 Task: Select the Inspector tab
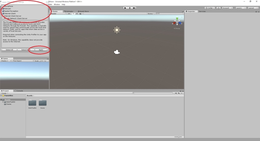[190, 11]
